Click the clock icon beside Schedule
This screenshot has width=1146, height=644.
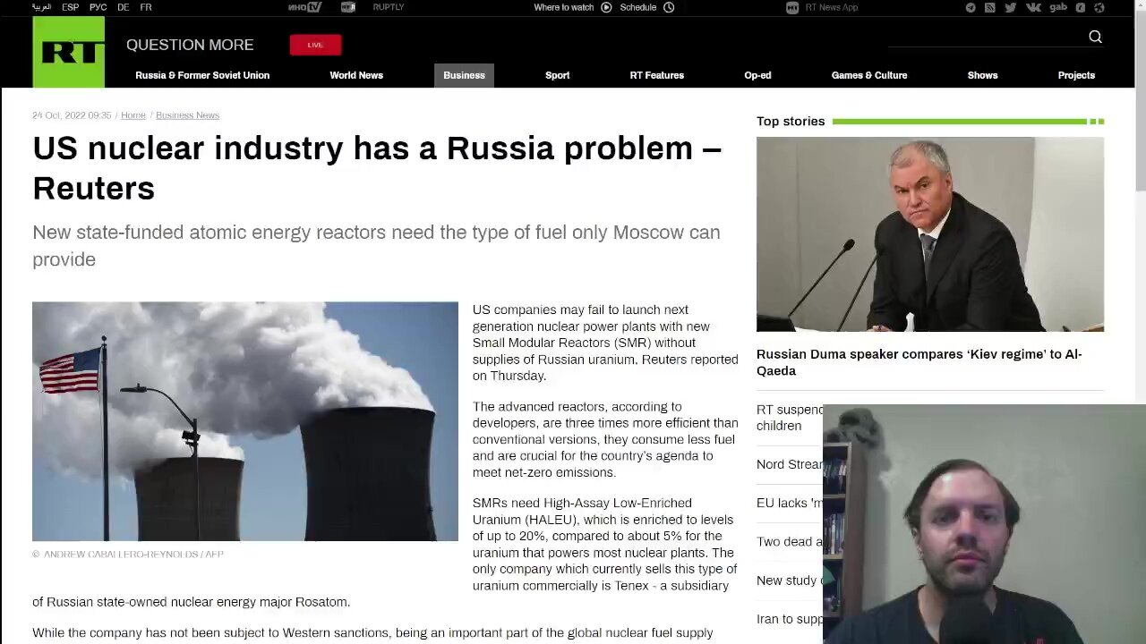coord(669,7)
